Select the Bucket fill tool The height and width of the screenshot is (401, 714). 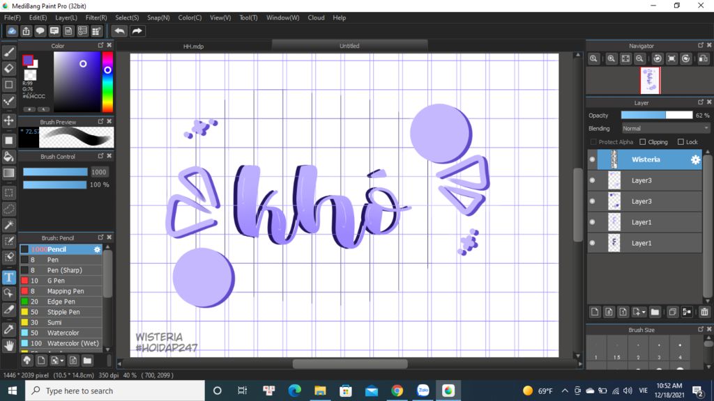(x=8, y=157)
